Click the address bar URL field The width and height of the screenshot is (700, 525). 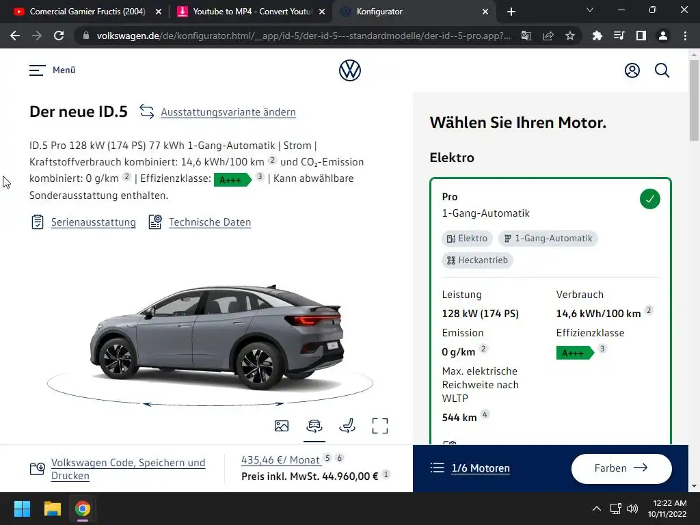pyautogui.click(x=304, y=36)
